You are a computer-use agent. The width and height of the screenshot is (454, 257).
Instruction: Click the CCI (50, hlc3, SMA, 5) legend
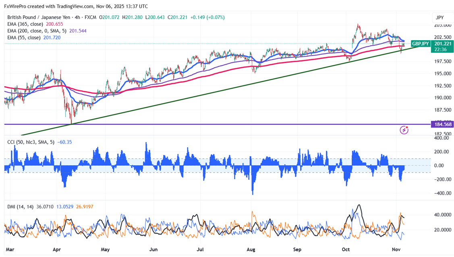31,142
